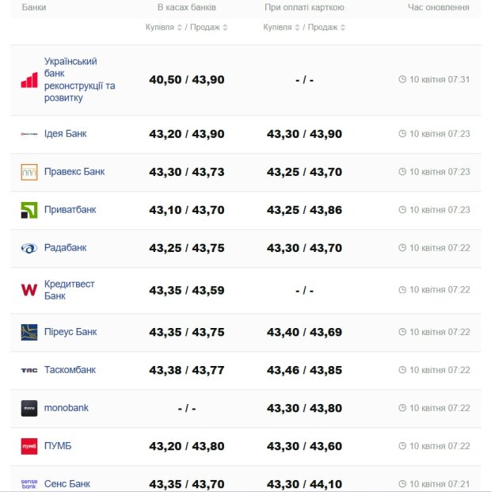491x492 pixels.
Task: Click the Ukrainian Reconstruction Bank logo icon
Action: click(29, 80)
